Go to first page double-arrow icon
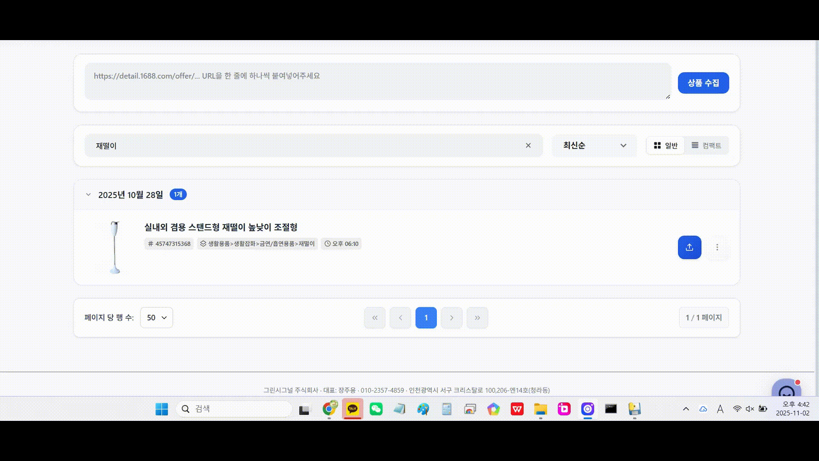 click(x=375, y=318)
